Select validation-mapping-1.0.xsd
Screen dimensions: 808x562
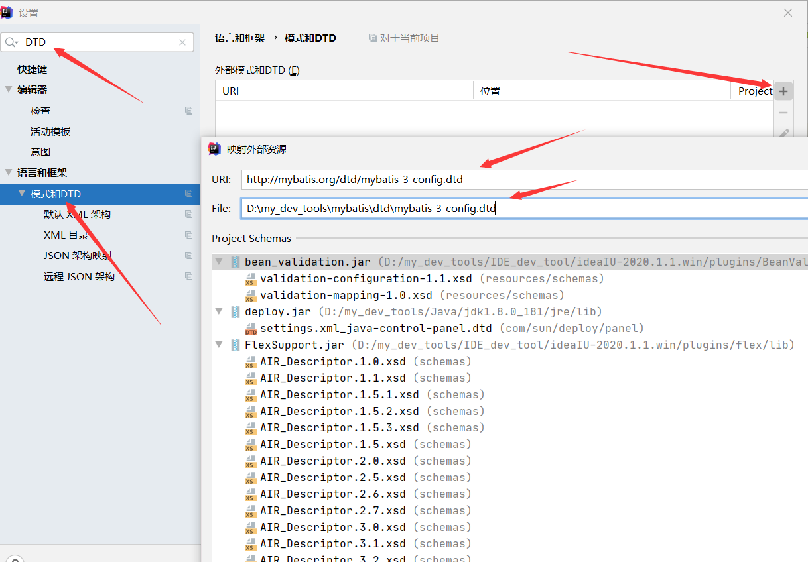(x=346, y=295)
